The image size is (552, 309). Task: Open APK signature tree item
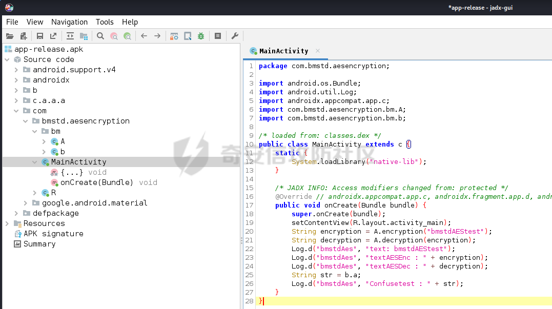(53, 234)
